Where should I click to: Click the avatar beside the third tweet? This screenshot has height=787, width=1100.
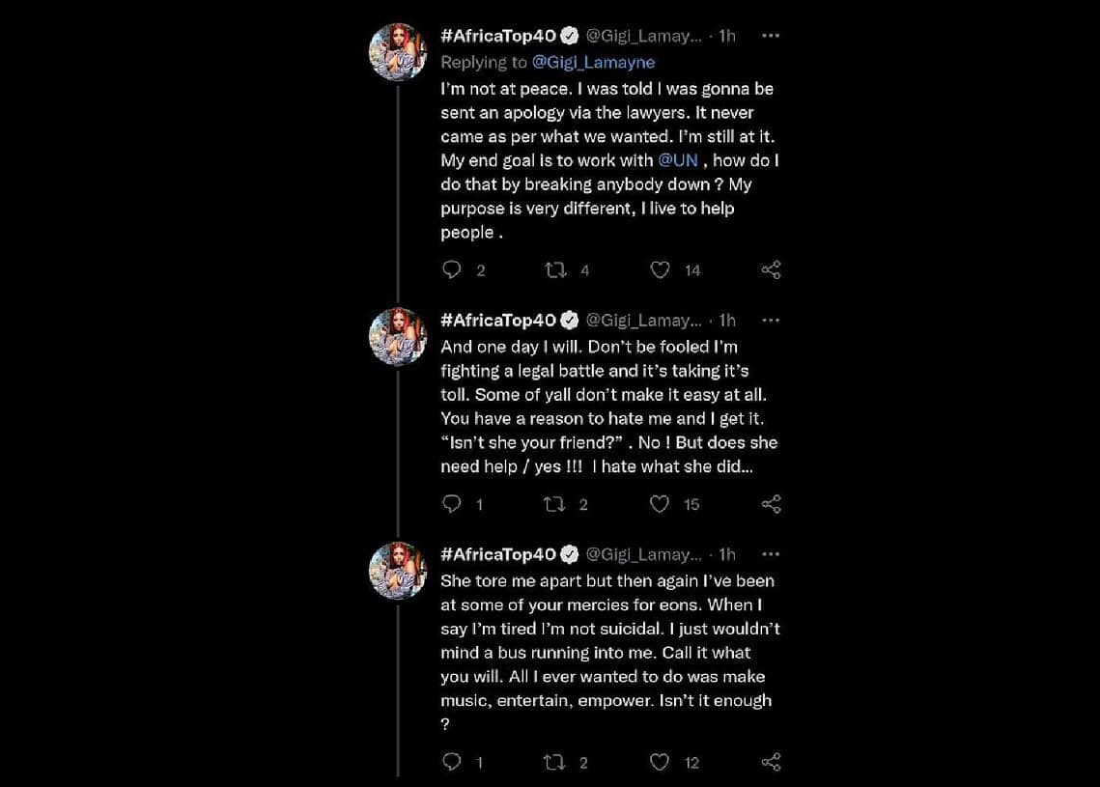398,570
